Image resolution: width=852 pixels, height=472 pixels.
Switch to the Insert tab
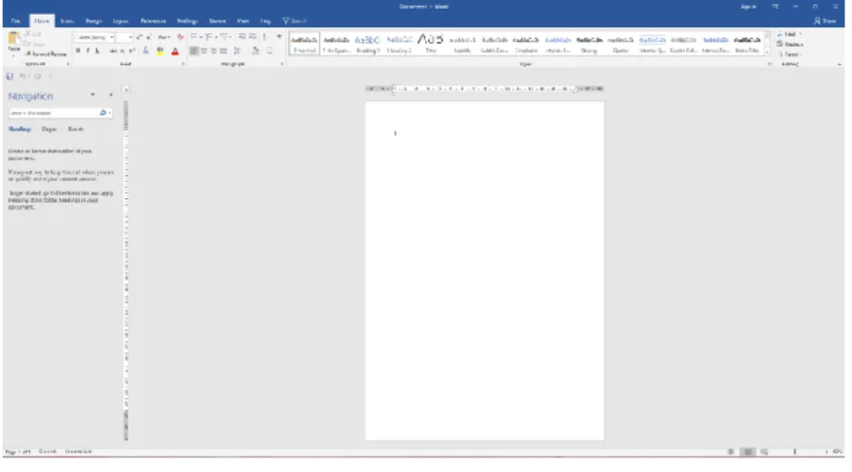click(x=67, y=20)
